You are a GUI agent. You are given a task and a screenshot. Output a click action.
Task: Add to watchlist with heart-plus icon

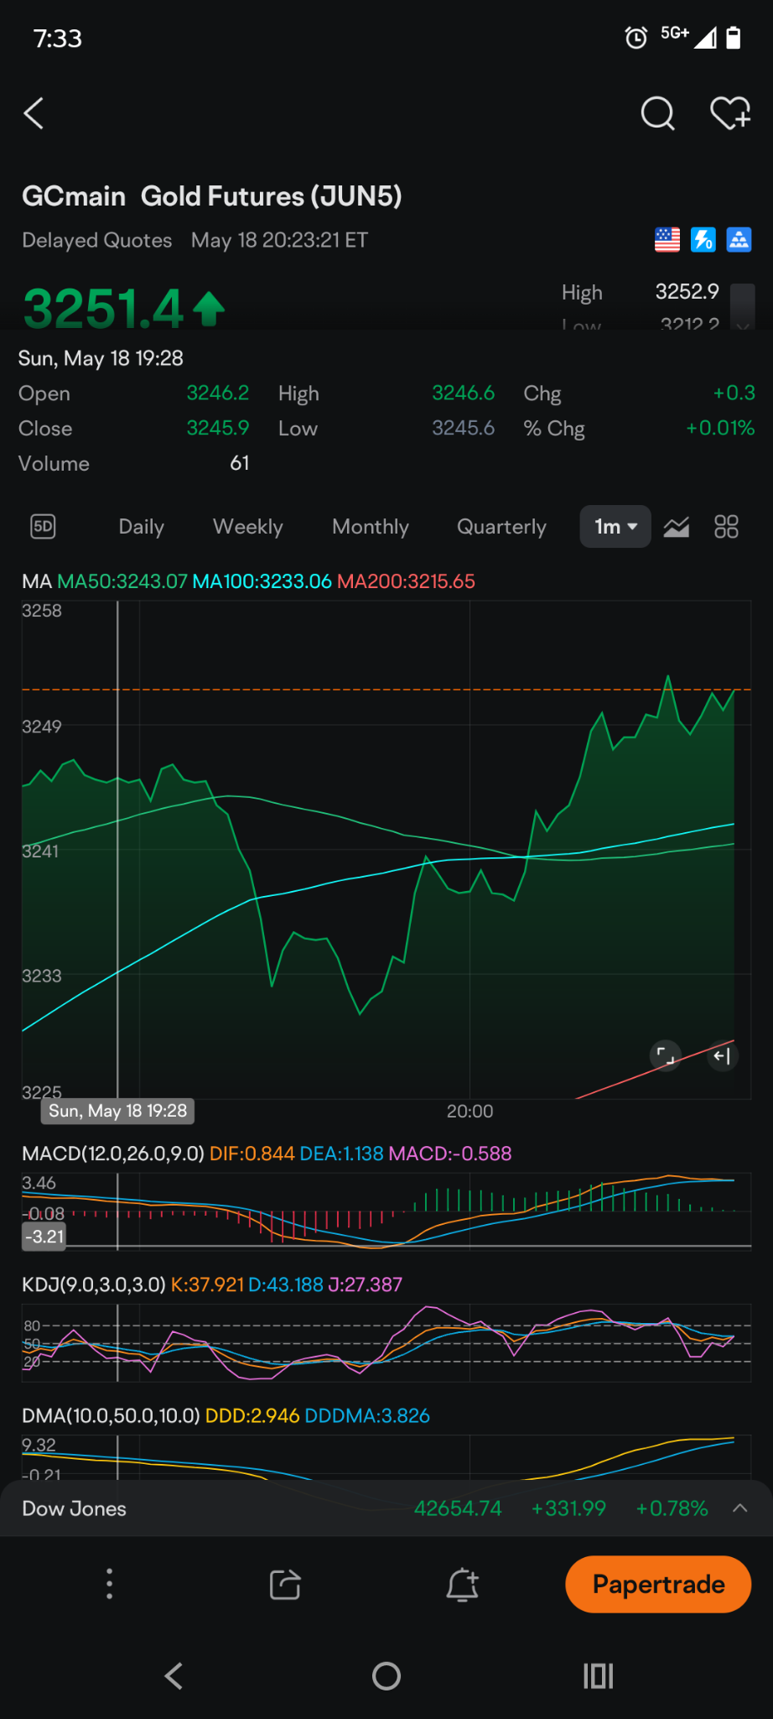(x=730, y=113)
